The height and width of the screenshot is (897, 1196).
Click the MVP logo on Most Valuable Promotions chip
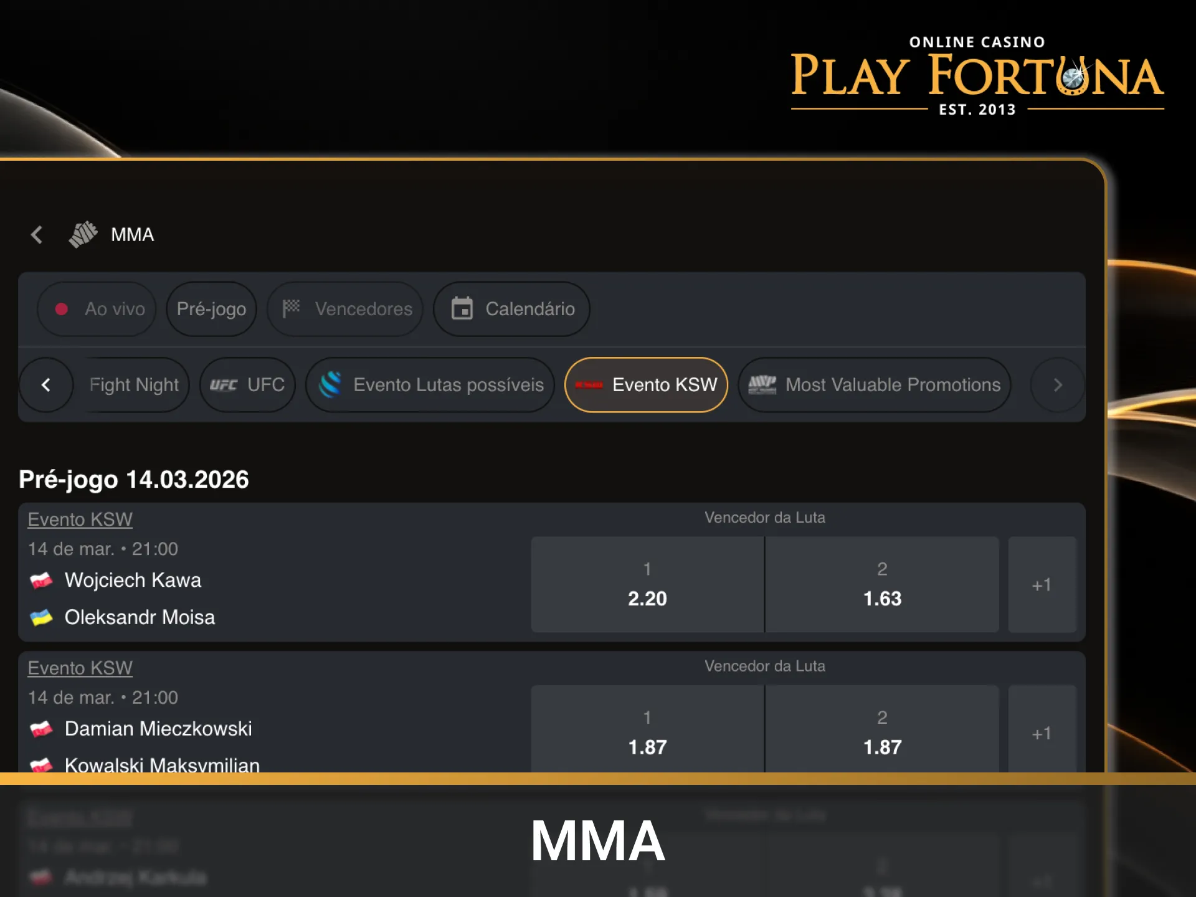tap(761, 385)
